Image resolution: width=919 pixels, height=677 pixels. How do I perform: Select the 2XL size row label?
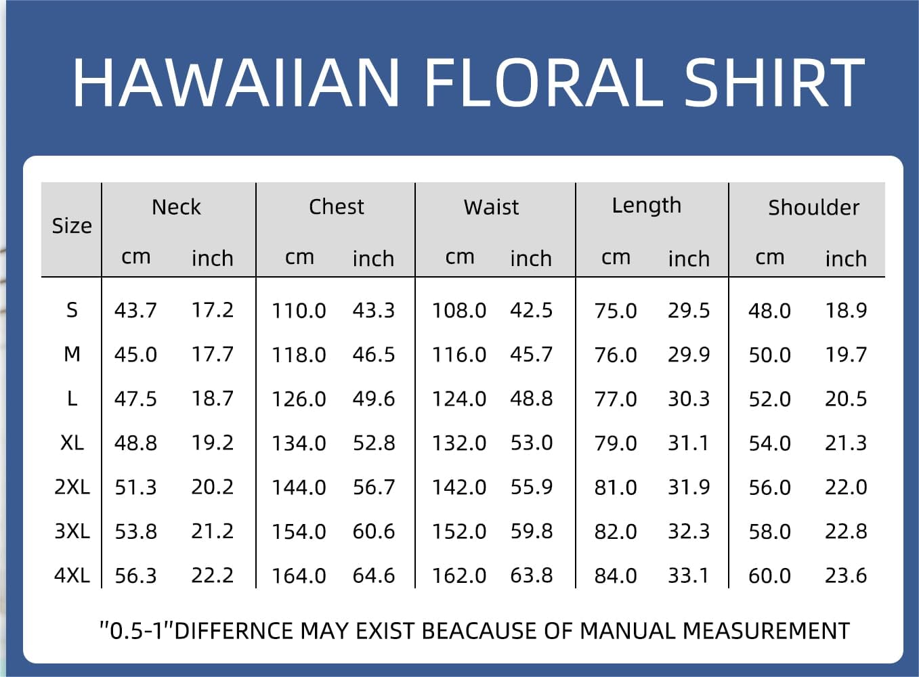click(x=72, y=487)
